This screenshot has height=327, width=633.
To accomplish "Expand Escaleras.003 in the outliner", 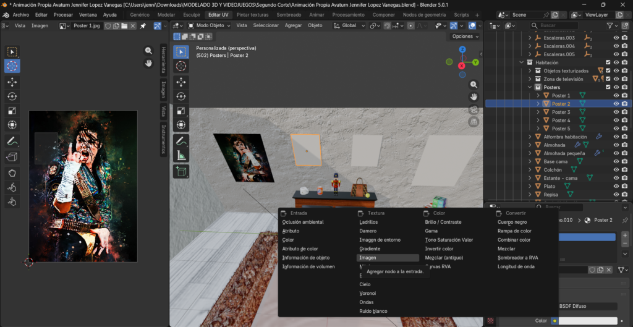I will pos(530,38).
